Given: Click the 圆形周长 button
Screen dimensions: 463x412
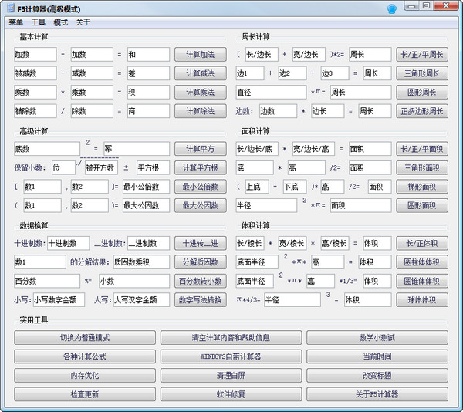Looking at the screenshot, I should click(x=422, y=93).
